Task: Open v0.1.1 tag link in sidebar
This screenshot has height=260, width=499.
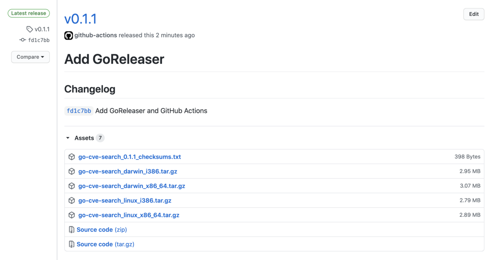Action: [x=42, y=29]
